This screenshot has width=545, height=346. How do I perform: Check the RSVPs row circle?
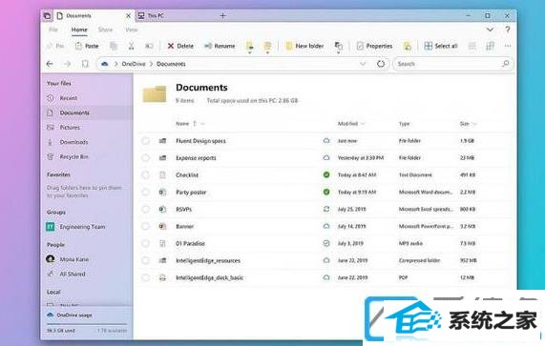[146, 209]
